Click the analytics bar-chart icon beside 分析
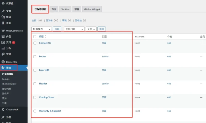 click(x=3, y=48)
